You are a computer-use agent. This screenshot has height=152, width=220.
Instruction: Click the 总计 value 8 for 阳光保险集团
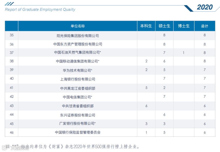pos(205,35)
